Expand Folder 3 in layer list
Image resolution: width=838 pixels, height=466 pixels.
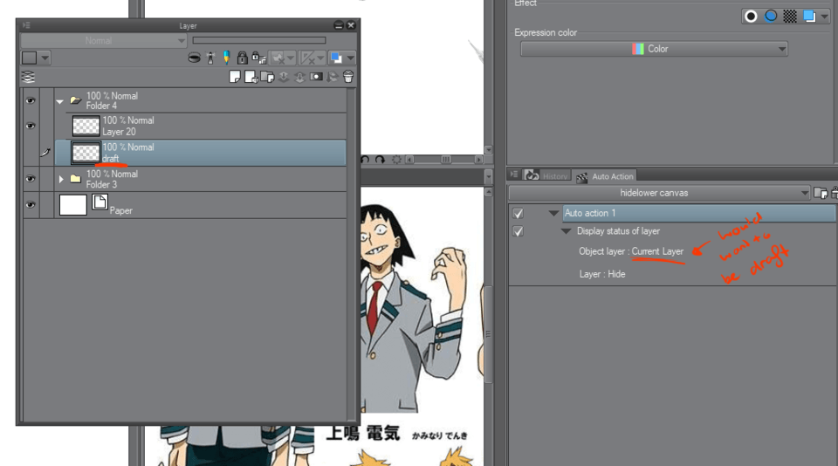[61, 179]
